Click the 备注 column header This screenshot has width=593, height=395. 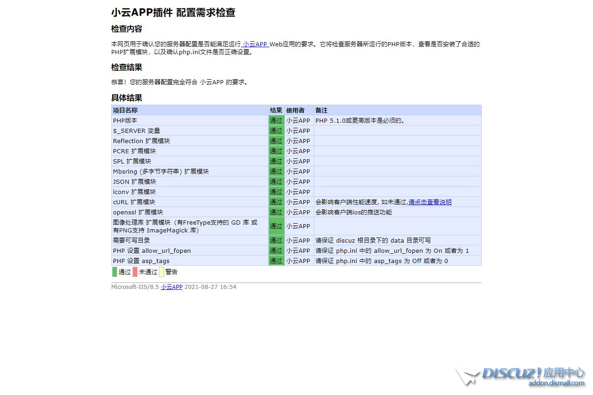click(321, 110)
